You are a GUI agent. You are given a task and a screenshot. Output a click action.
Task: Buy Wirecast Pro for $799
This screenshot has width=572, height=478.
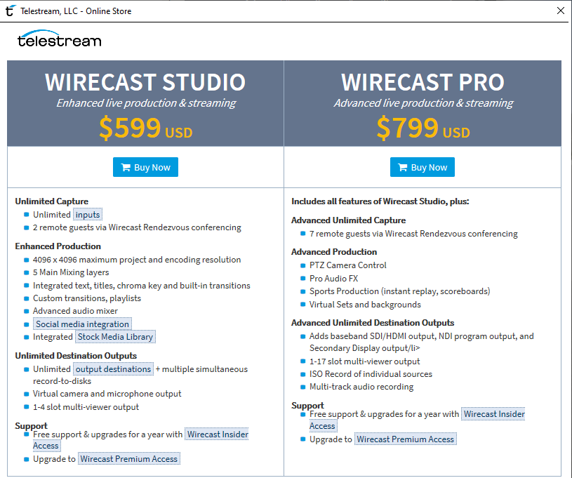[423, 167]
